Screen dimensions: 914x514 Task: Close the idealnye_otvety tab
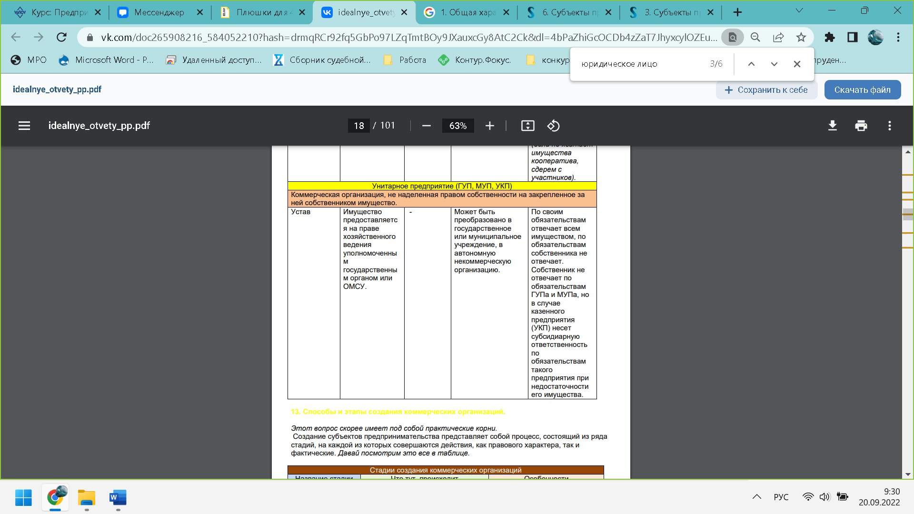tap(404, 12)
